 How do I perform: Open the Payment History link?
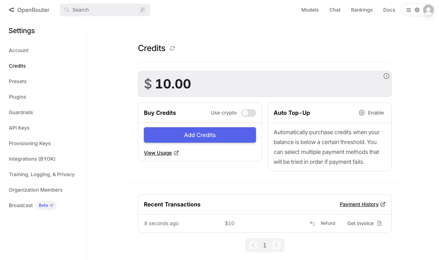[359, 204]
